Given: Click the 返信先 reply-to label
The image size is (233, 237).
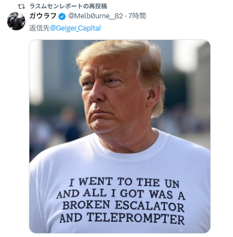Looking at the screenshot, I should (39, 28).
